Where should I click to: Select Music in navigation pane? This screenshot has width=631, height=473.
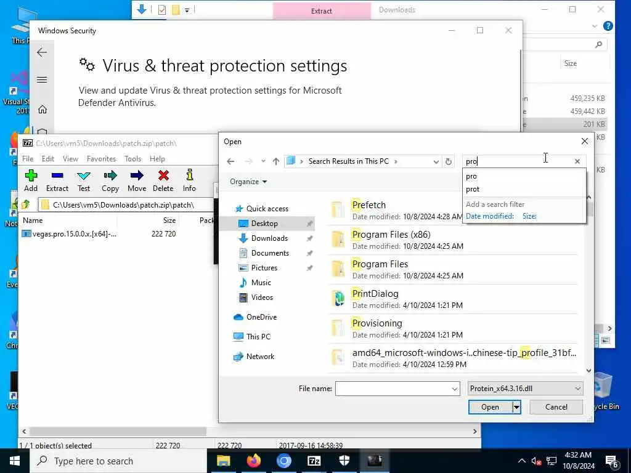pyautogui.click(x=261, y=283)
